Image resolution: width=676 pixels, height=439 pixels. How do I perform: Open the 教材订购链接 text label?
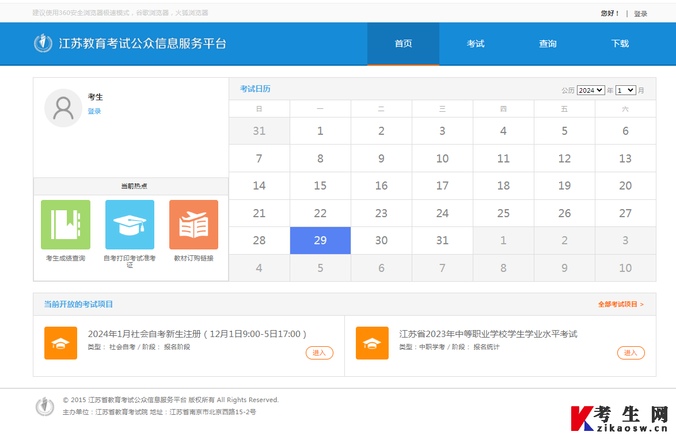tap(193, 258)
